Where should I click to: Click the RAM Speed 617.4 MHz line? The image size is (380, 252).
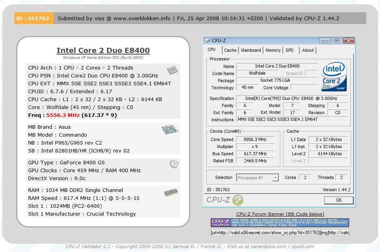(x=84, y=198)
